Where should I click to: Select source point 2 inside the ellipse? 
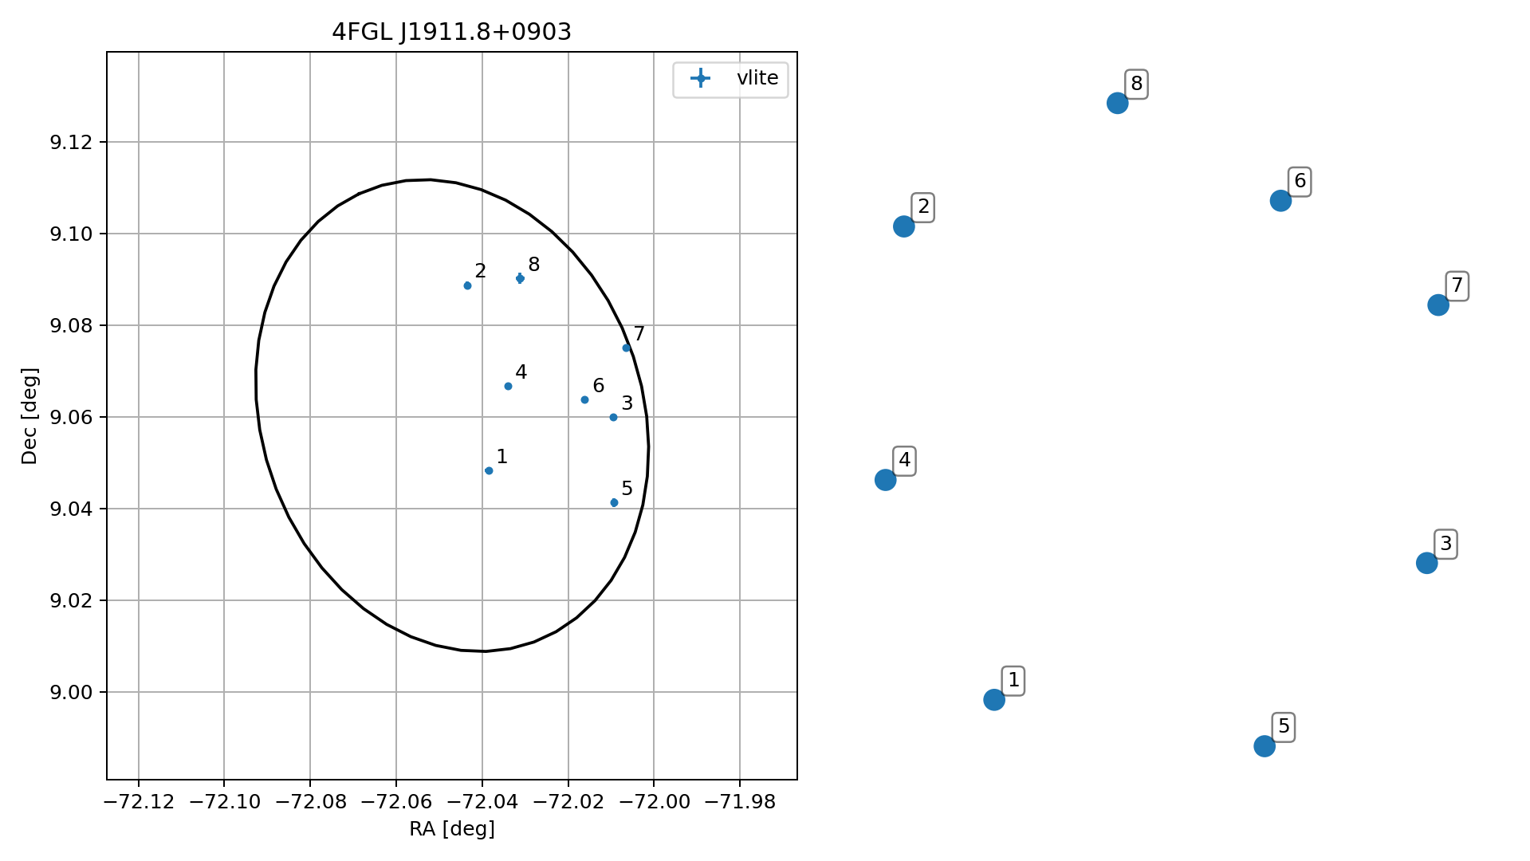pyautogui.click(x=467, y=285)
